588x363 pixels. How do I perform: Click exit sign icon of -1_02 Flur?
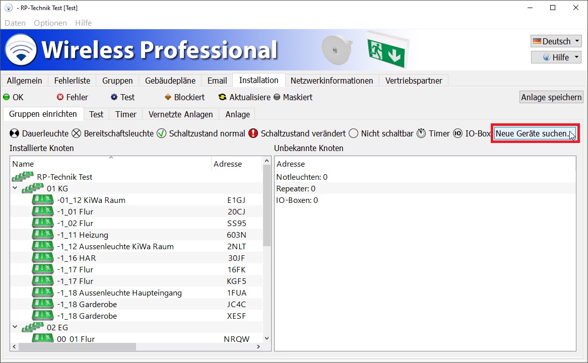point(43,223)
